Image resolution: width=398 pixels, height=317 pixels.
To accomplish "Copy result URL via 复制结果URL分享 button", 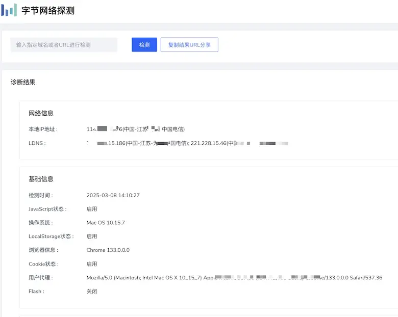I will click(x=189, y=45).
